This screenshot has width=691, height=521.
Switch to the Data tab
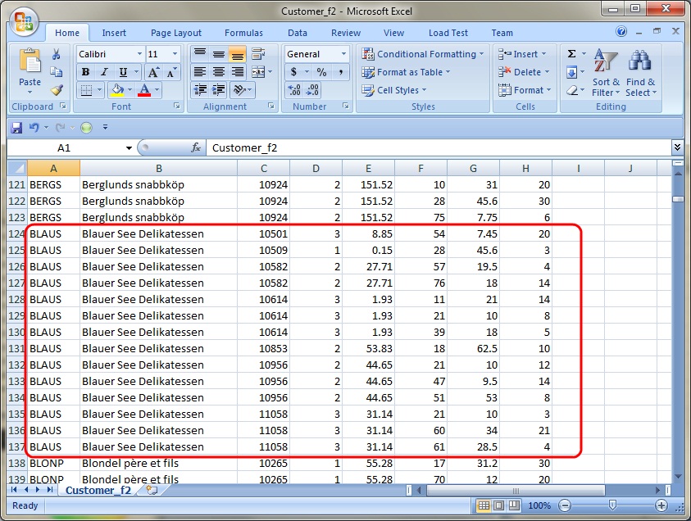pyautogui.click(x=298, y=33)
